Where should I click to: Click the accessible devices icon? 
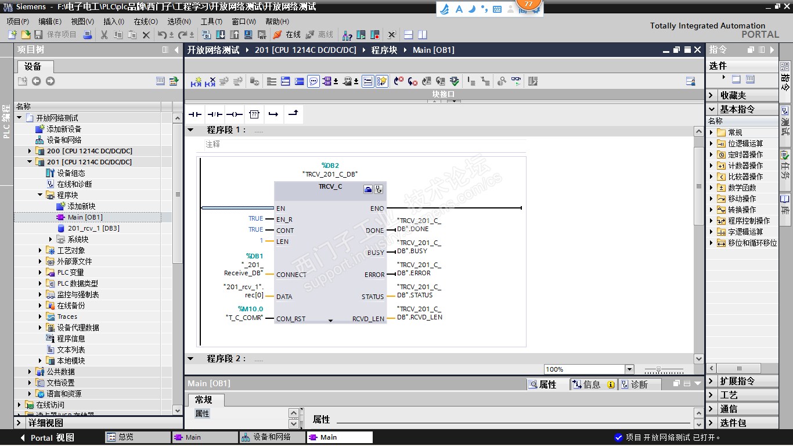click(x=347, y=35)
